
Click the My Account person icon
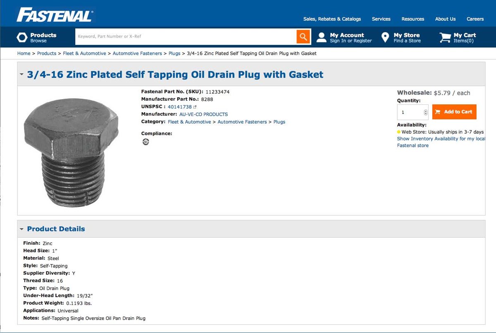pyautogui.click(x=322, y=37)
